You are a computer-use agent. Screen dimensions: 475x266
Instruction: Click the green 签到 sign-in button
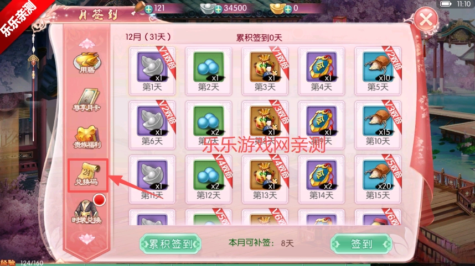[361, 244]
